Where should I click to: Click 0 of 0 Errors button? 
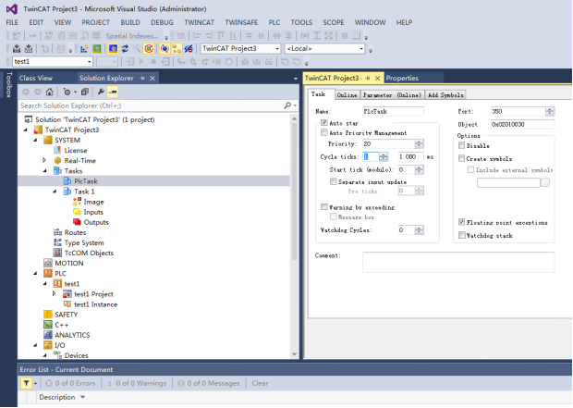point(70,384)
